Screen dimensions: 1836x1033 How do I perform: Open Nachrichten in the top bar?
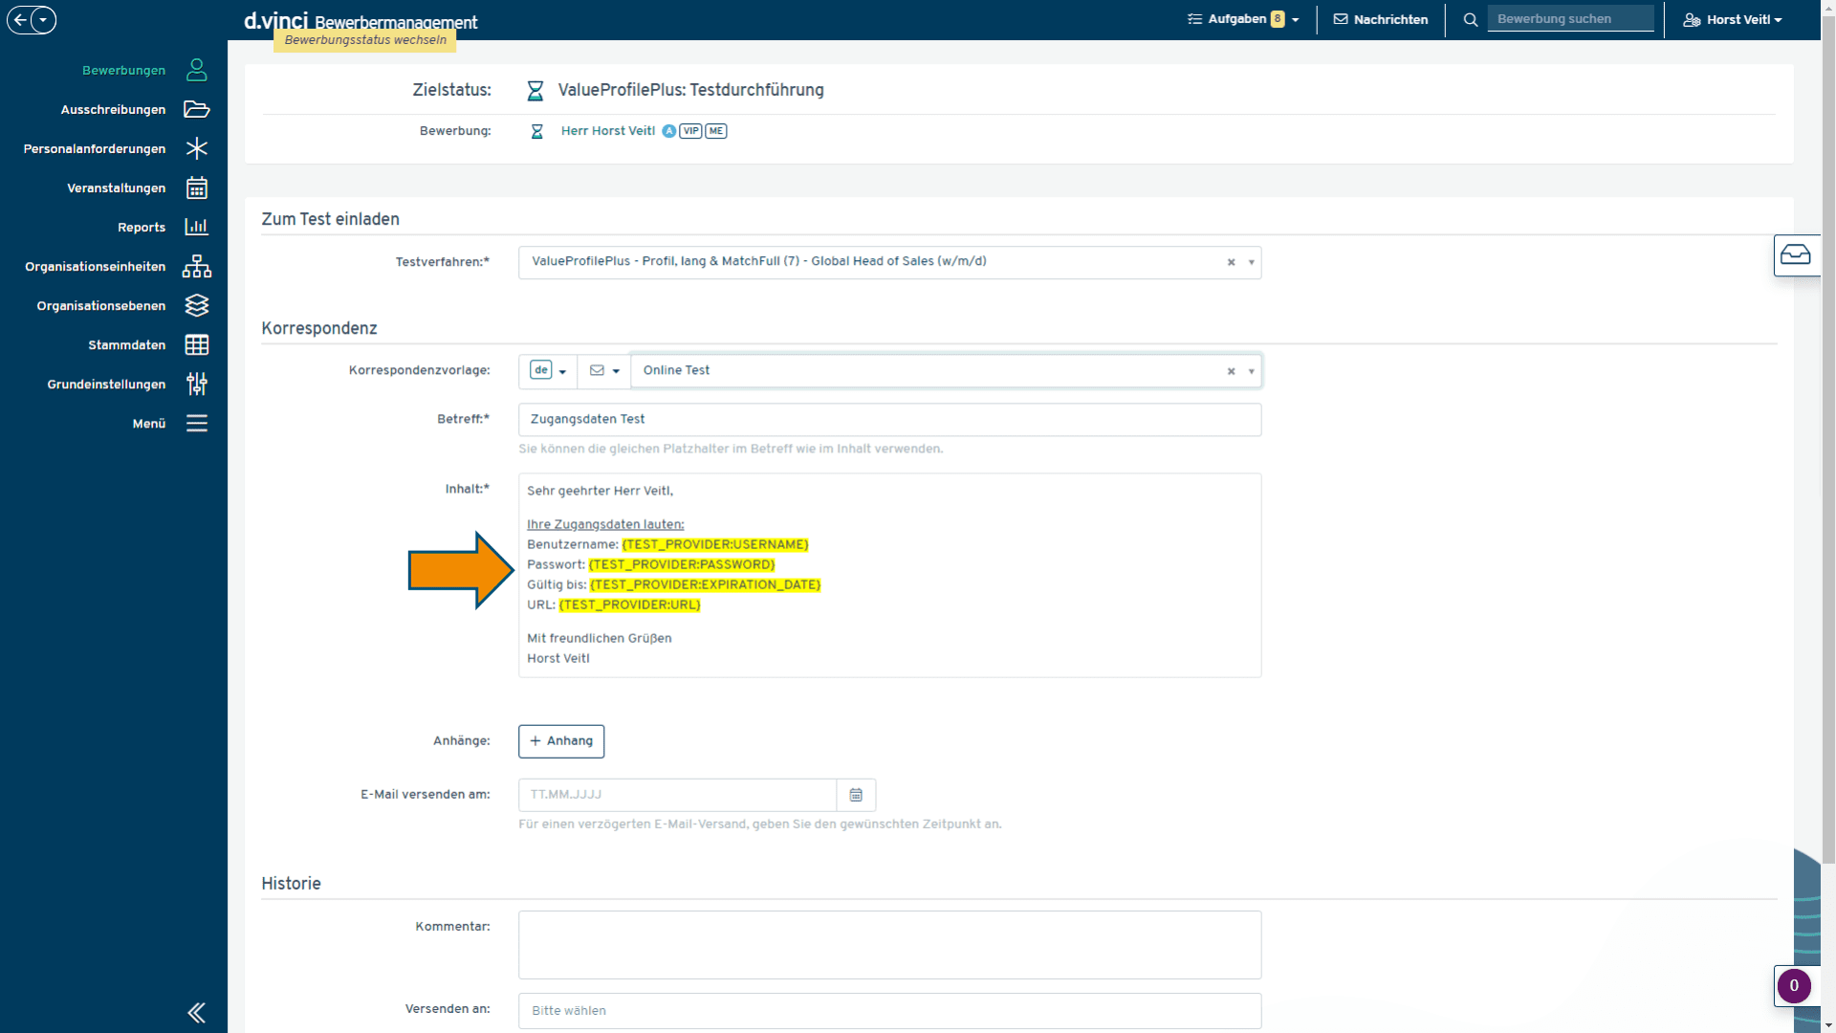pos(1381,19)
